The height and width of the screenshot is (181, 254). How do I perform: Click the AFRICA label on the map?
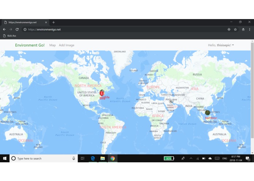(158, 116)
